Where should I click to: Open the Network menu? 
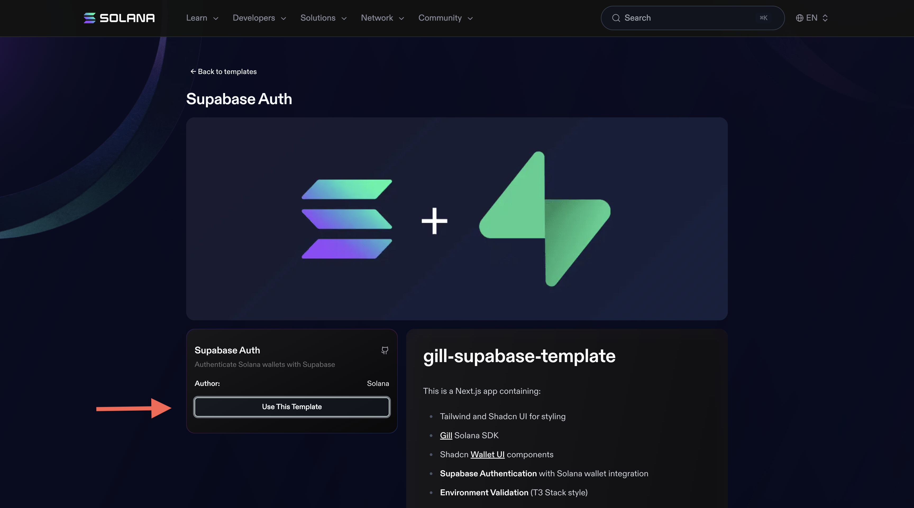pyautogui.click(x=382, y=18)
